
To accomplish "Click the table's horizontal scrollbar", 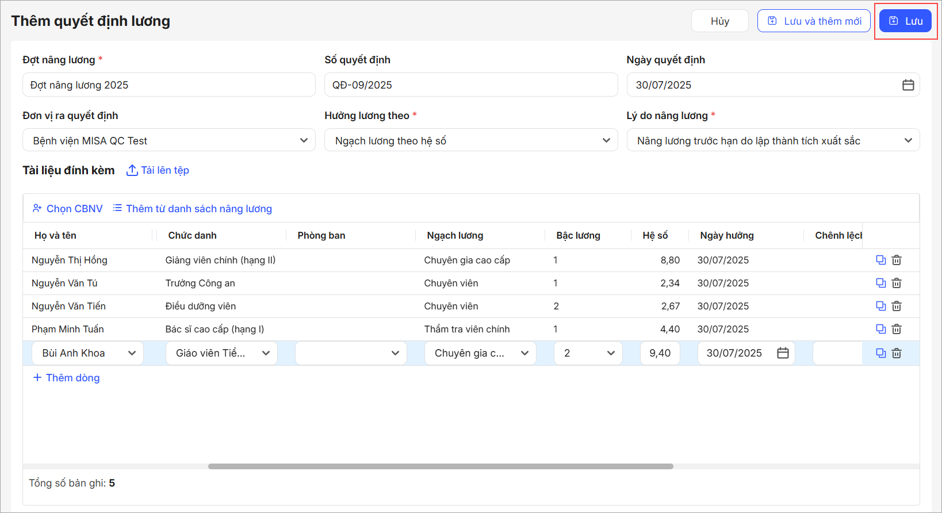I will coord(441,466).
